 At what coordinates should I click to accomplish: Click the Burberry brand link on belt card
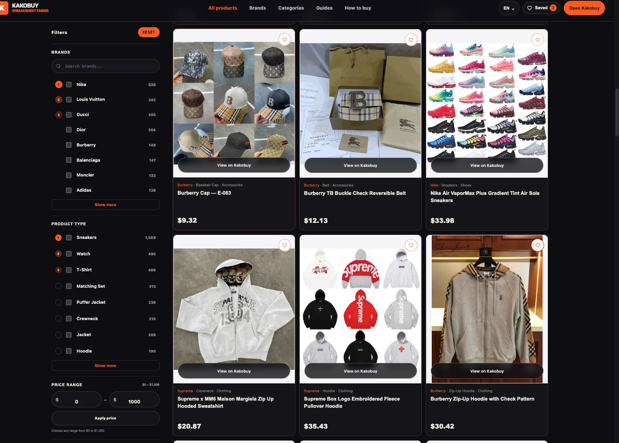311,185
